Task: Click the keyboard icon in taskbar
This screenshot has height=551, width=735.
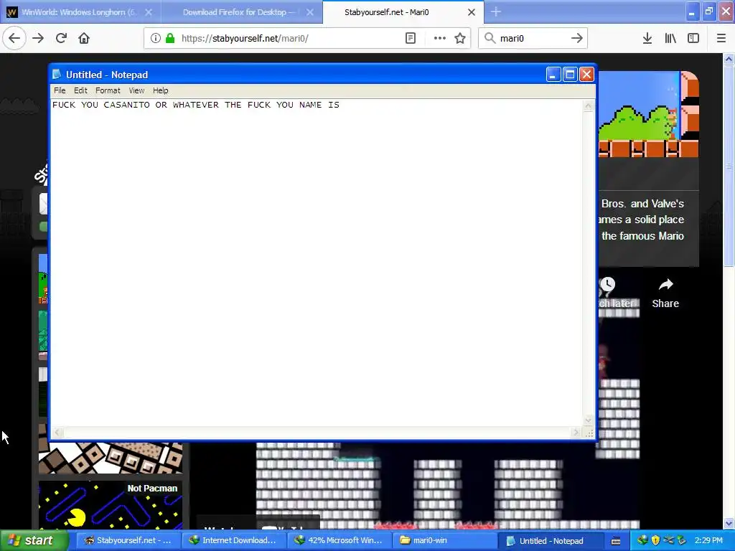Action: tap(616, 541)
